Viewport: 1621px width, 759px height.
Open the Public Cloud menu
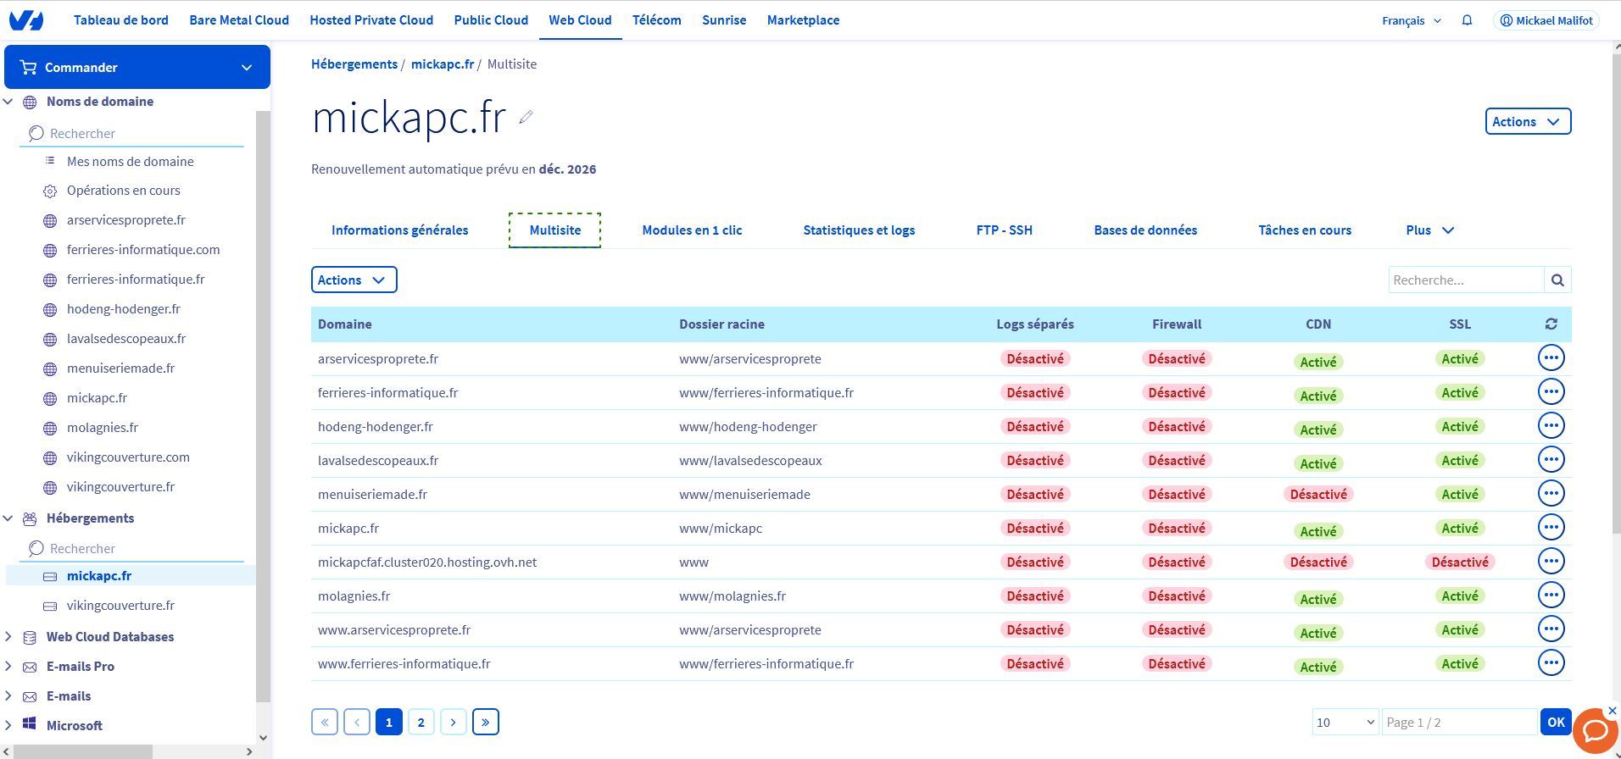click(491, 20)
